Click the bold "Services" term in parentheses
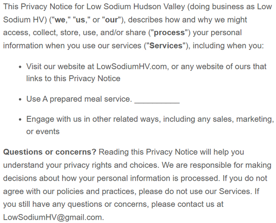This screenshot has width=276, height=223. click(x=166, y=46)
